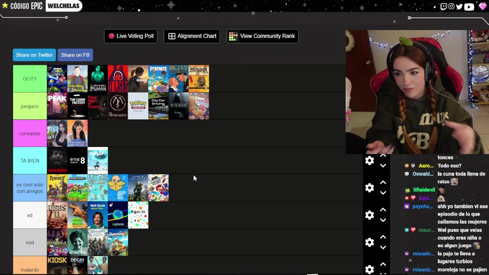Select the Schedule I cover

57,243
